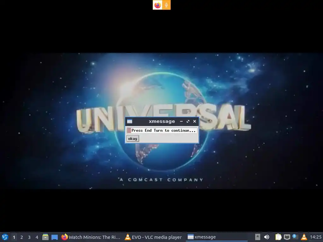Click the 'Press End Turn to continue...' message text

tap(164, 130)
